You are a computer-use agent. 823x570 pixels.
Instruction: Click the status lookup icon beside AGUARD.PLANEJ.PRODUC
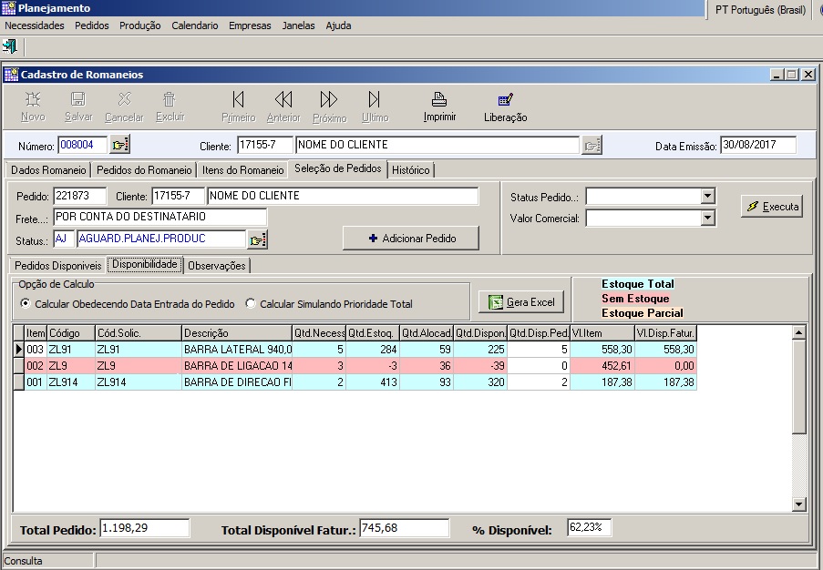pos(258,239)
